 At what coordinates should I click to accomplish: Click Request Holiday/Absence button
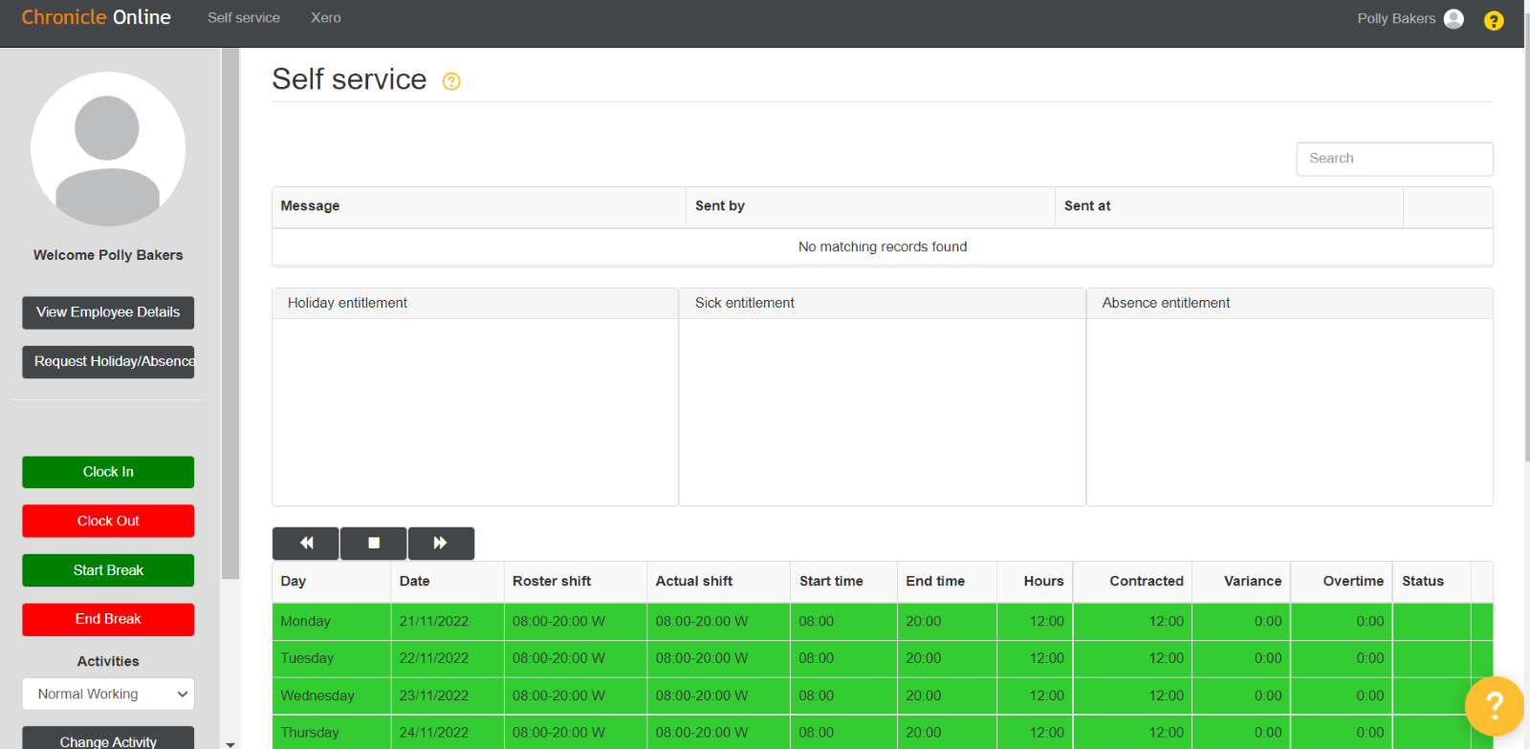pyautogui.click(x=108, y=362)
